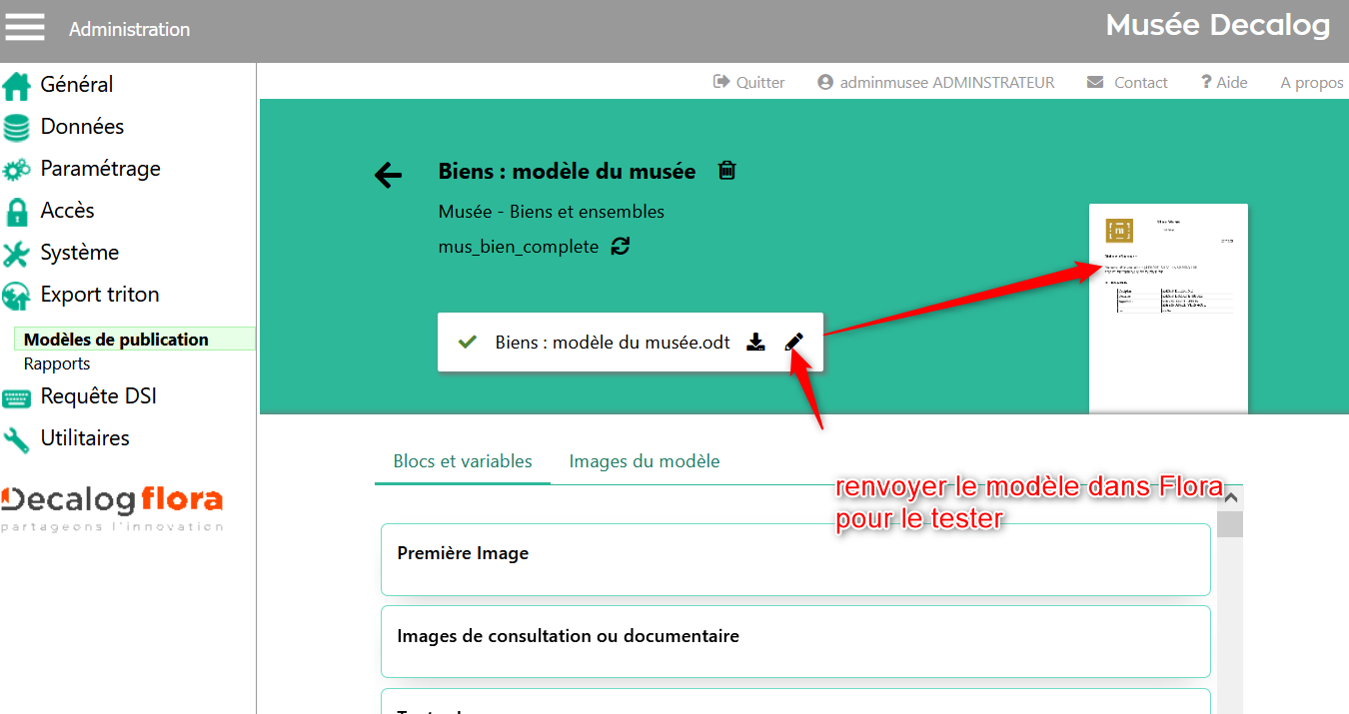Open the Système menu
The height and width of the screenshot is (714, 1349).
point(79,253)
